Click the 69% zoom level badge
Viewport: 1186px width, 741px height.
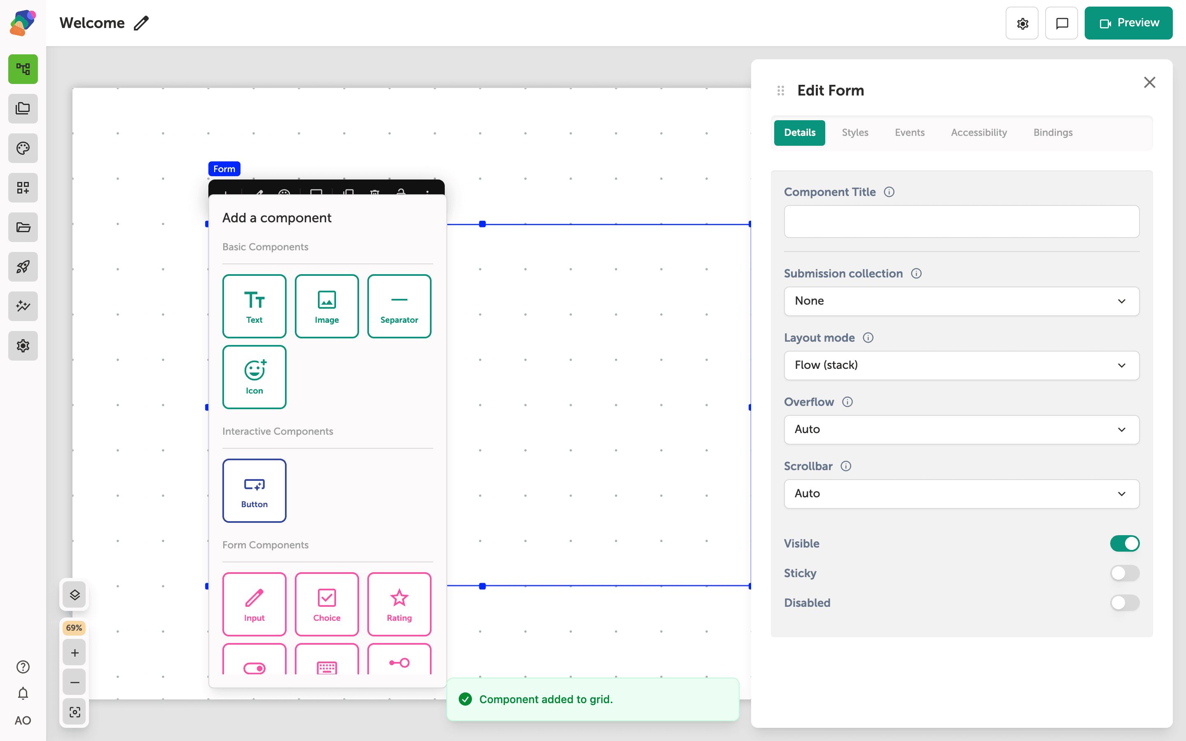74,628
